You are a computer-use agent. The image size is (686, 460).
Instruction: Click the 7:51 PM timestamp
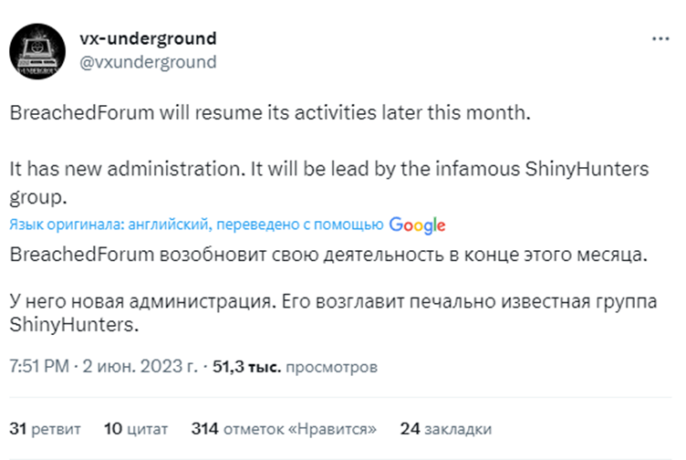(39, 368)
